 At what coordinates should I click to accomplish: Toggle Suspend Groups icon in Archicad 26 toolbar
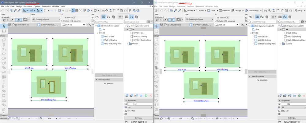(84, 10)
